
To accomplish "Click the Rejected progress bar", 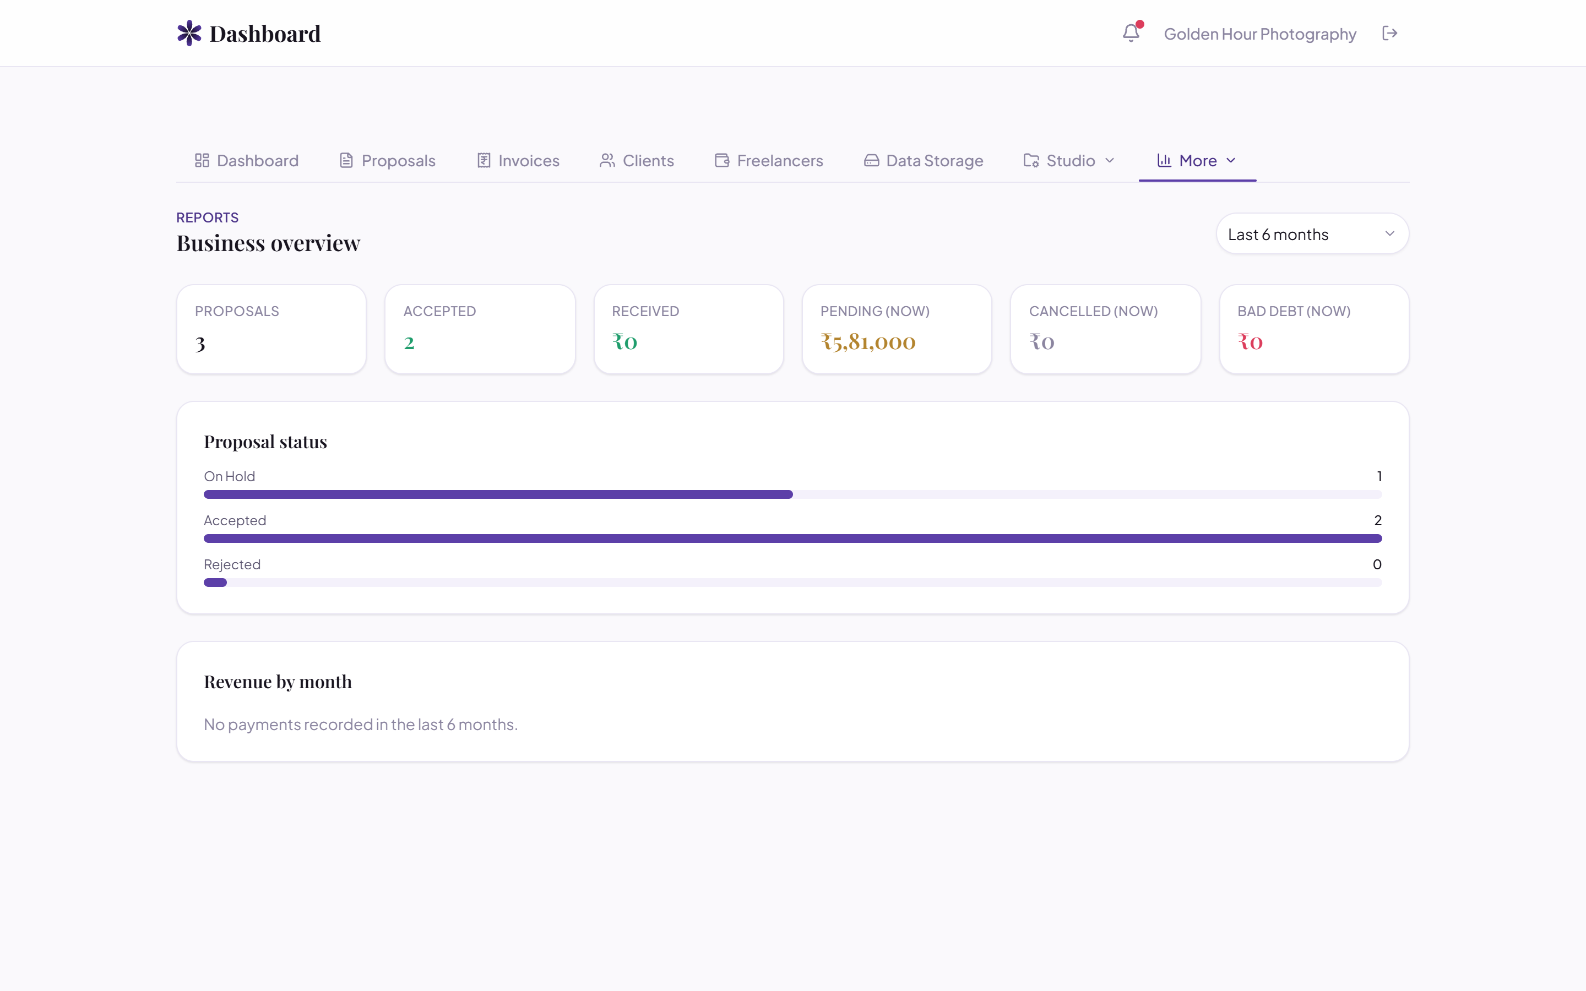I will [x=792, y=582].
